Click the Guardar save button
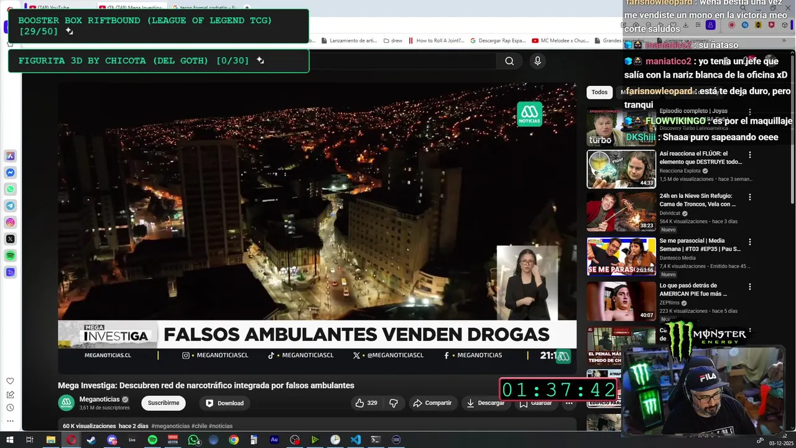The height and width of the screenshot is (448, 796). click(x=535, y=403)
